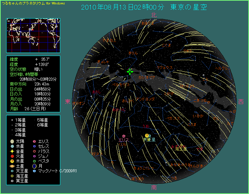The height and width of the screenshot is (194, 249).
Task: Click the Saturn (土星) icon in the legend
Action: tap(12, 166)
